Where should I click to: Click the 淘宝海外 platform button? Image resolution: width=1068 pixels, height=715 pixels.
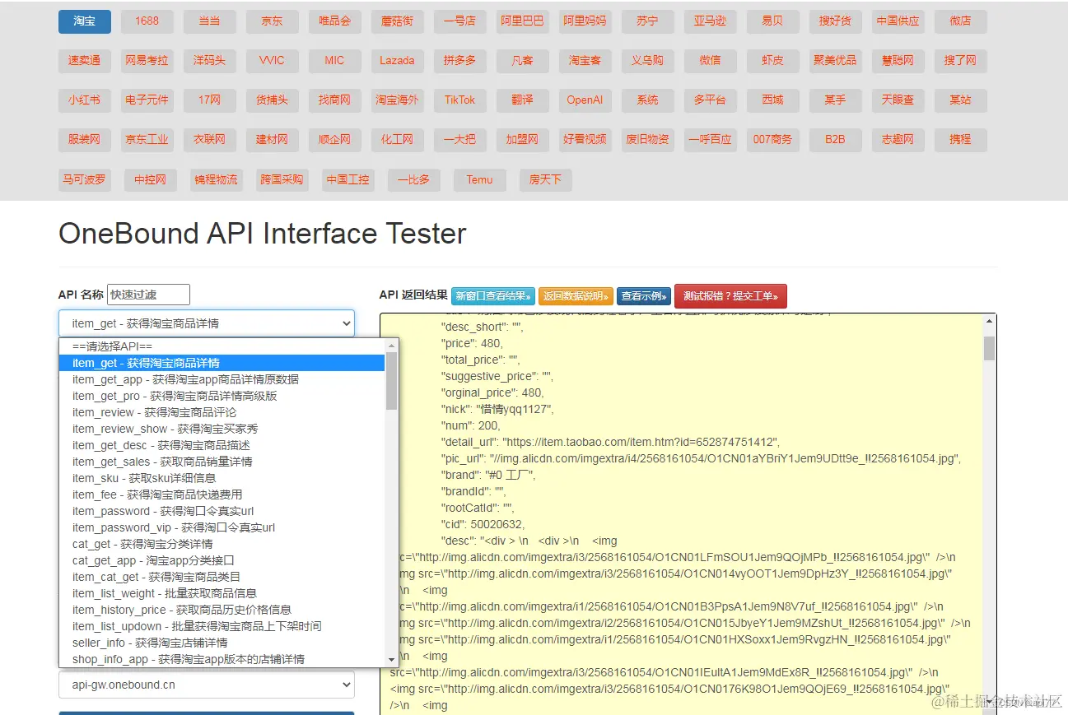point(397,100)
